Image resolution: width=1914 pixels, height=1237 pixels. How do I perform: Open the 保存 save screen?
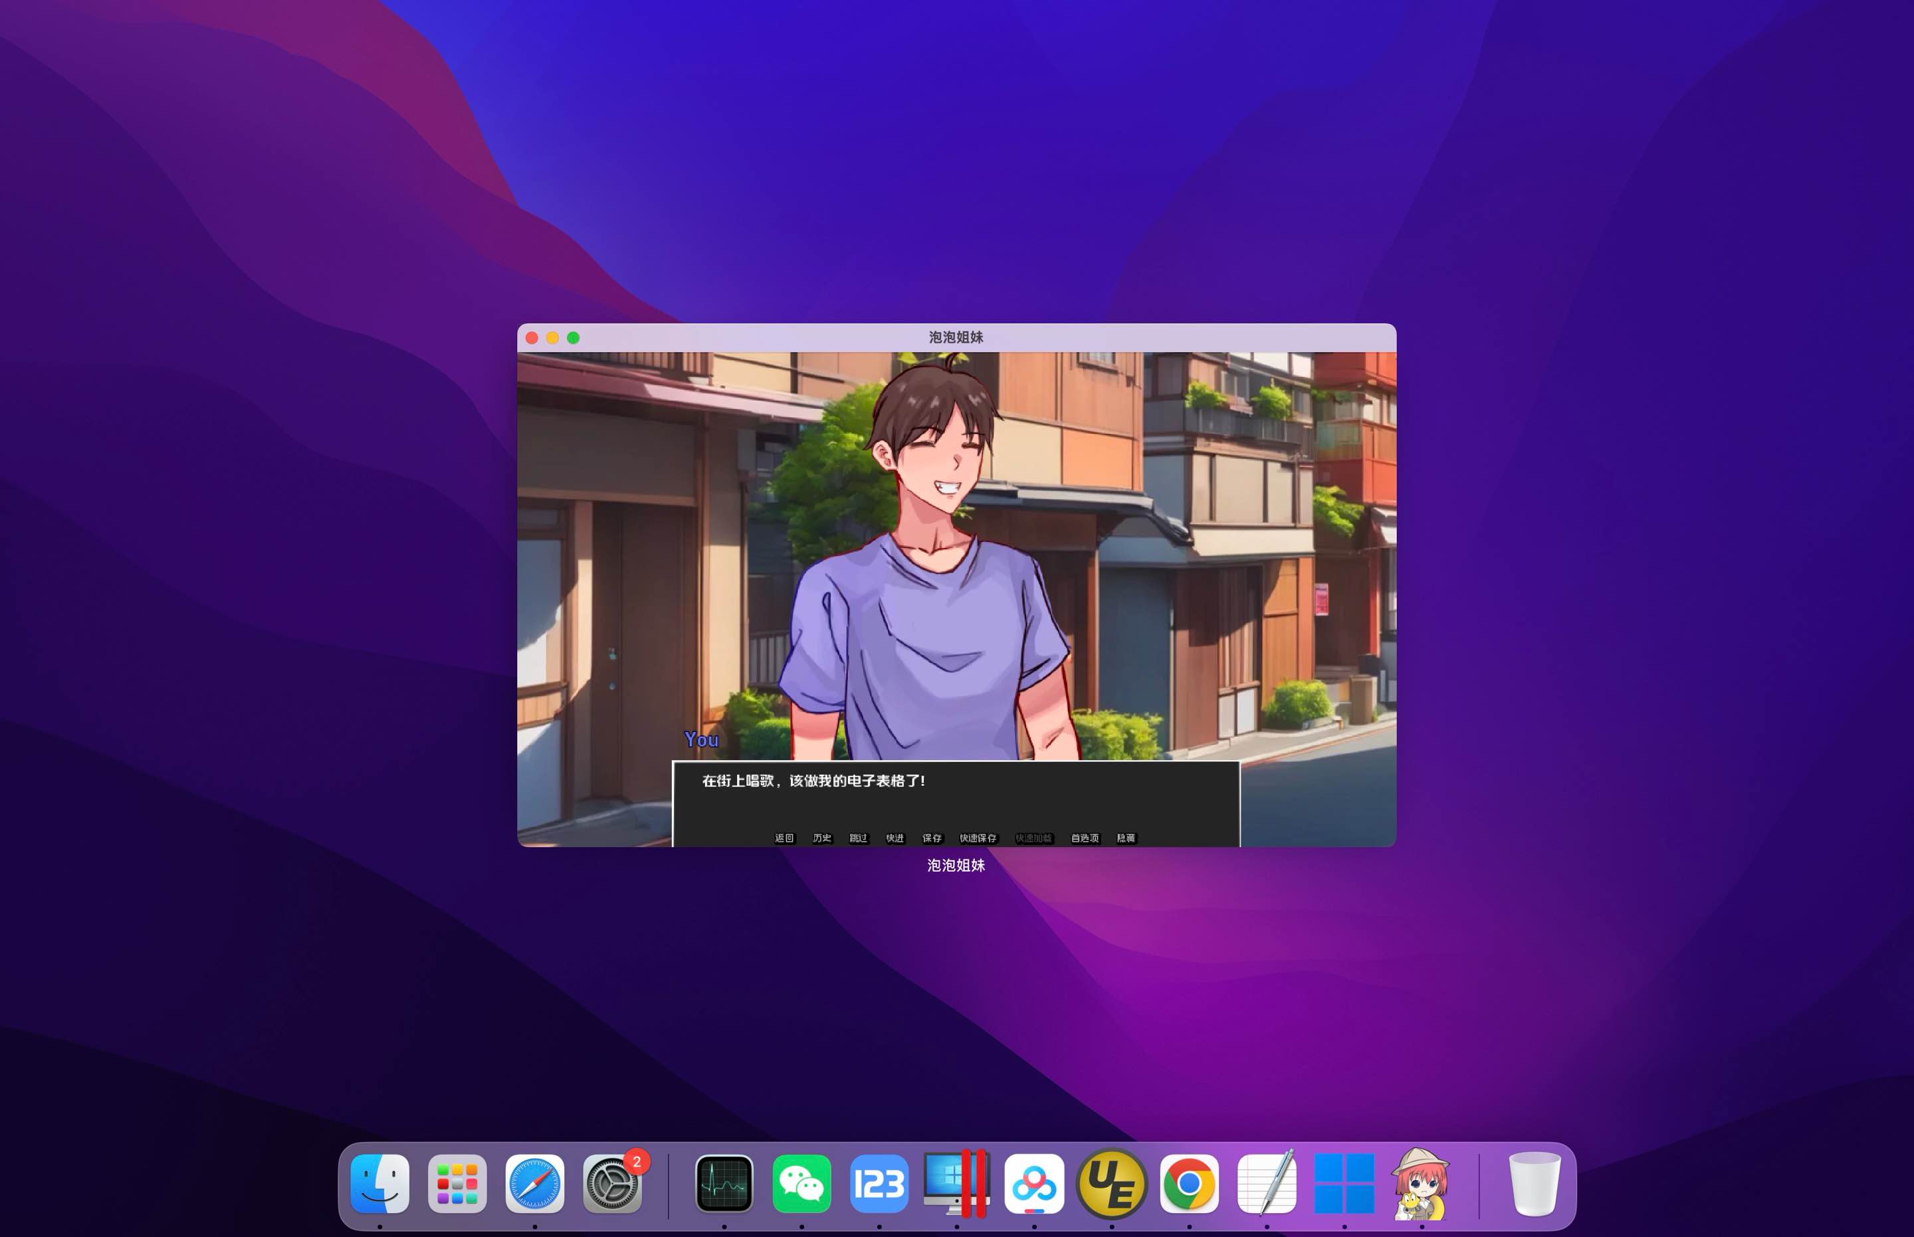[932, 838]
